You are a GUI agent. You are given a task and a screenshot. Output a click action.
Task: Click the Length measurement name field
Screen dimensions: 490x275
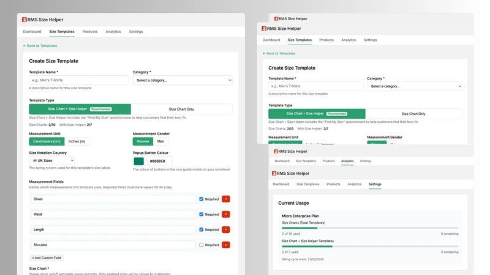click(x=113, y=230)
